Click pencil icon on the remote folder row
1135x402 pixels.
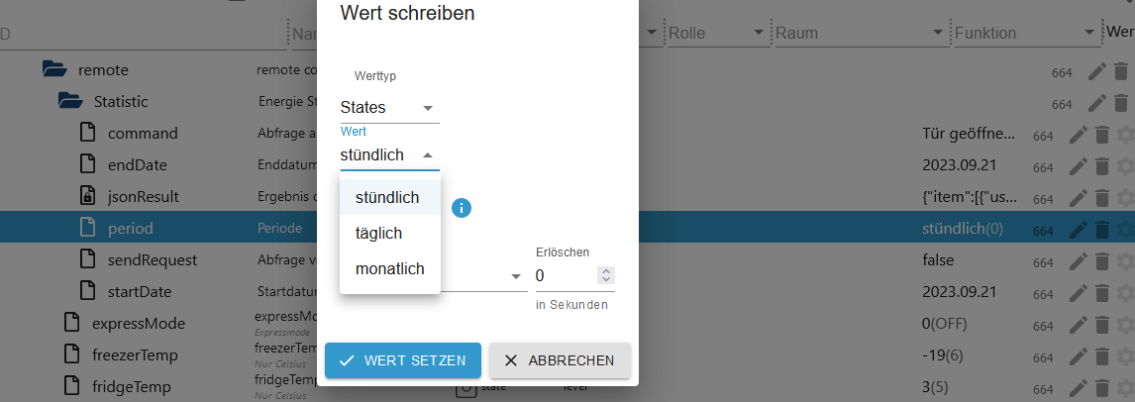coord(1097,71)
